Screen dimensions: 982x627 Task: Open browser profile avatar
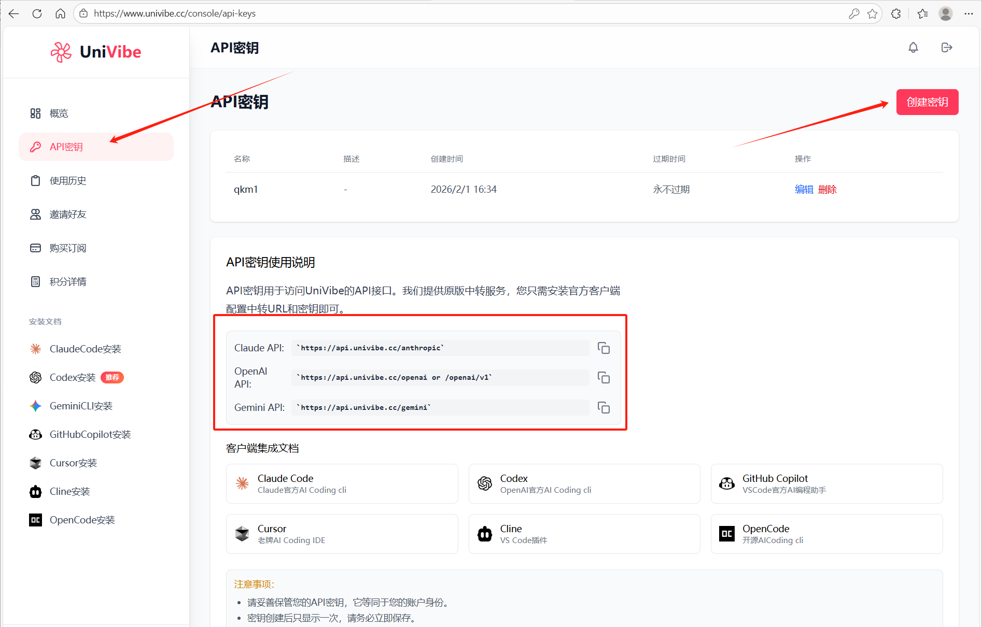pyautogui.click(x=946, y=14)
